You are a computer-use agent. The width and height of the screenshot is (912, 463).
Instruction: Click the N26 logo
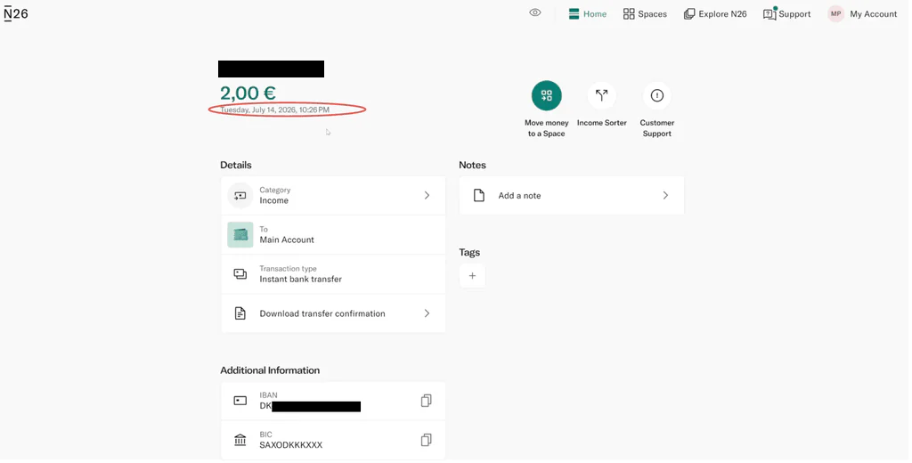tap(16, 14)
